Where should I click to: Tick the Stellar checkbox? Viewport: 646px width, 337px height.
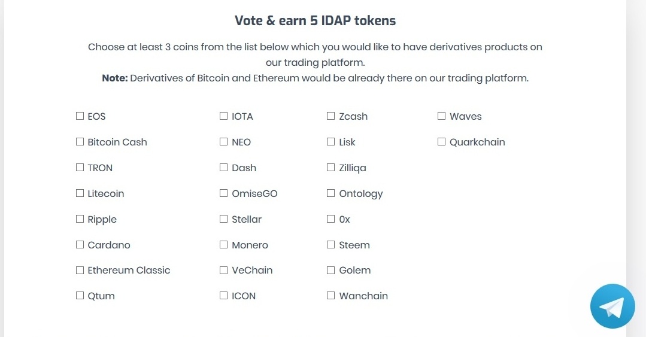point(224,218)
